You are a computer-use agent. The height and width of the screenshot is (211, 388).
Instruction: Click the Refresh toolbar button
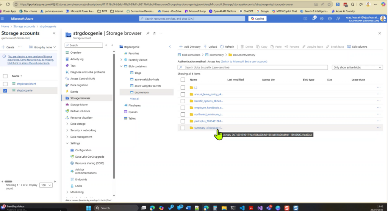(x=227, y=47)
